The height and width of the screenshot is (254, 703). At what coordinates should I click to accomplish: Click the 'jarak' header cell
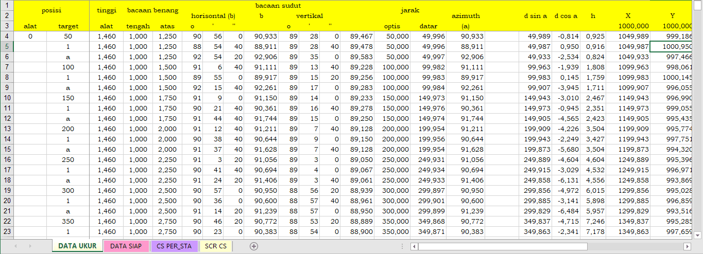[x=410, y=10]
